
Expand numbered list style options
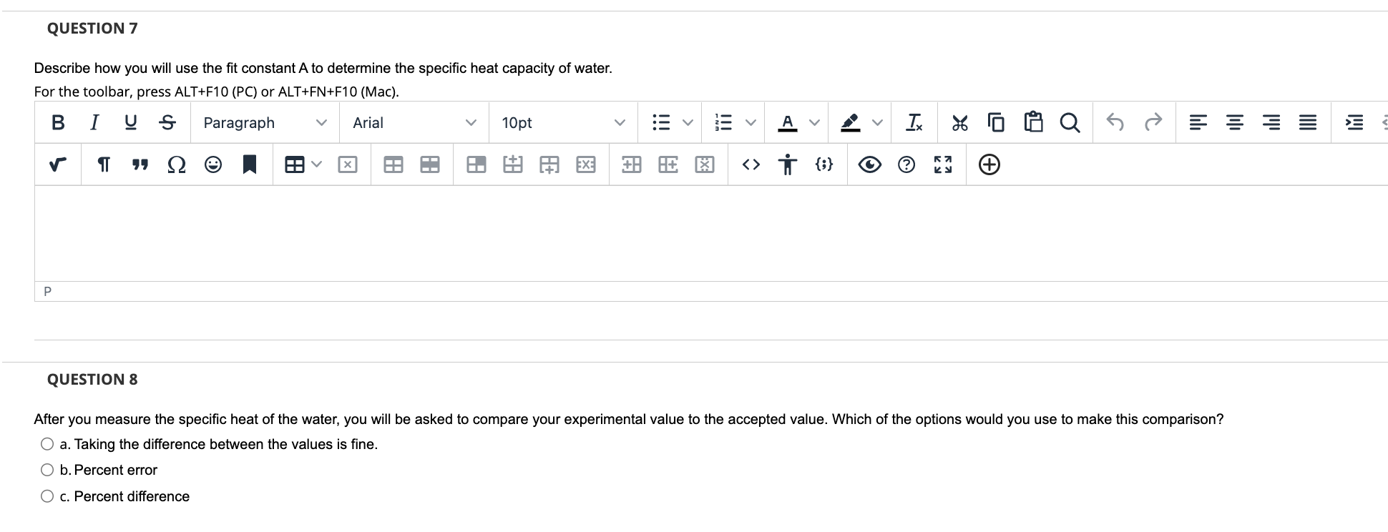751,123
